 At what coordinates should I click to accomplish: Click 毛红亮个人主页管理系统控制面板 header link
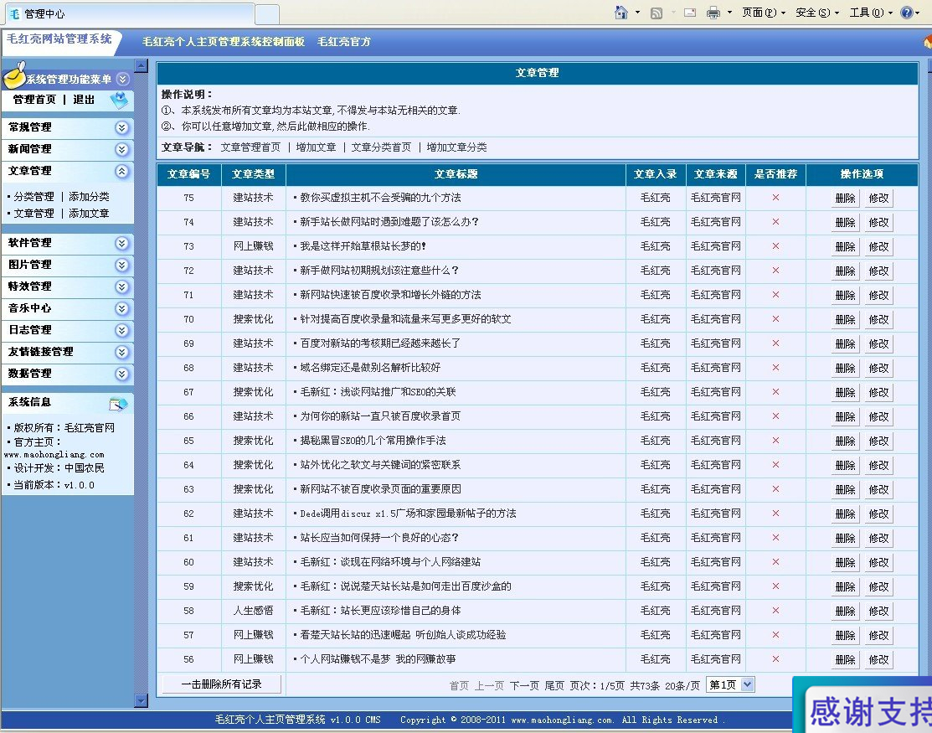coord(224,42)
